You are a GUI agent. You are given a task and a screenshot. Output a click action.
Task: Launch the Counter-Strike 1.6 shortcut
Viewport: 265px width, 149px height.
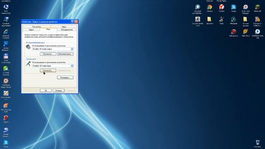[x=198, y=22]
